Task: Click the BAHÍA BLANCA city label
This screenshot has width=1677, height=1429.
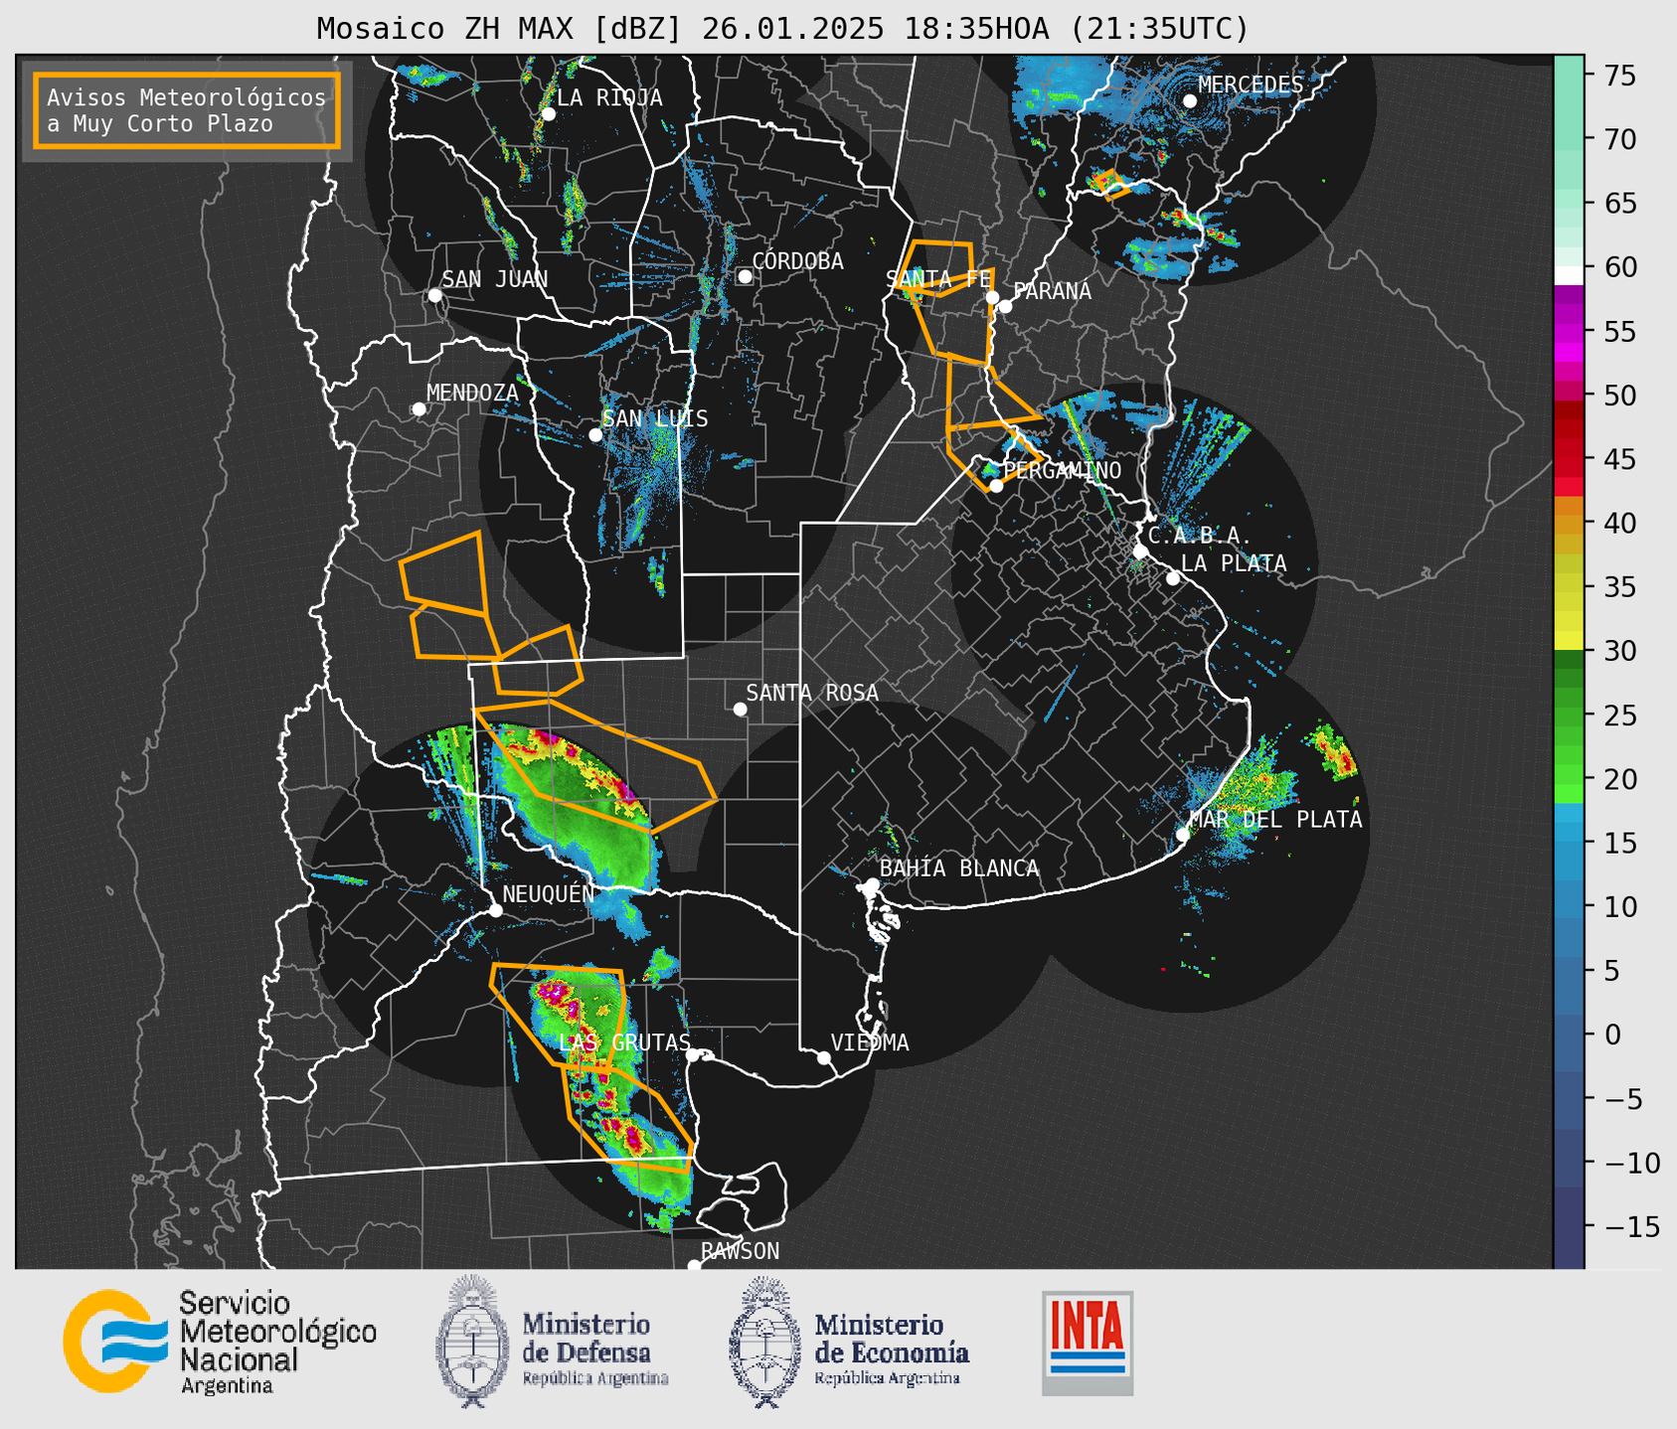Action: 959,869
